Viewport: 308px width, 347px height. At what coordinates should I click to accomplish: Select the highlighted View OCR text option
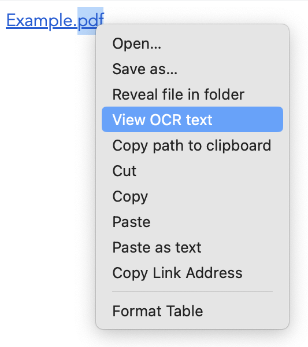(192, 119)
